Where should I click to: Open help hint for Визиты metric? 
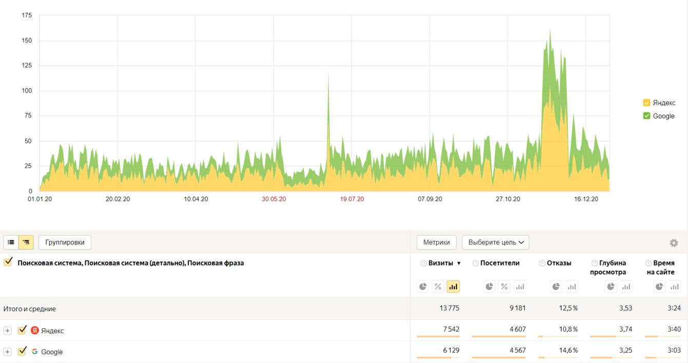coord(424,264)
